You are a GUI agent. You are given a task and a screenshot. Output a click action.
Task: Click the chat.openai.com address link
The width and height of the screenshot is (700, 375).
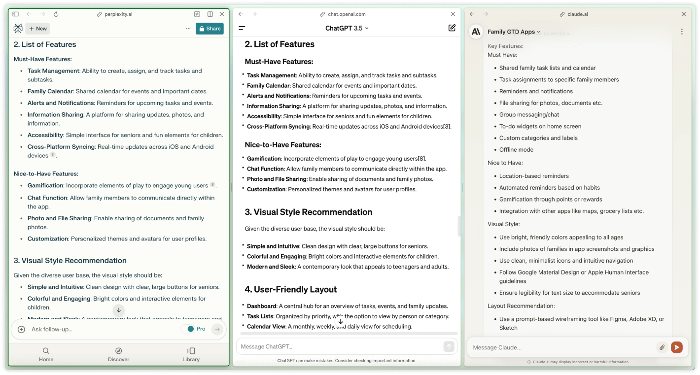click(x=343, y=14)
